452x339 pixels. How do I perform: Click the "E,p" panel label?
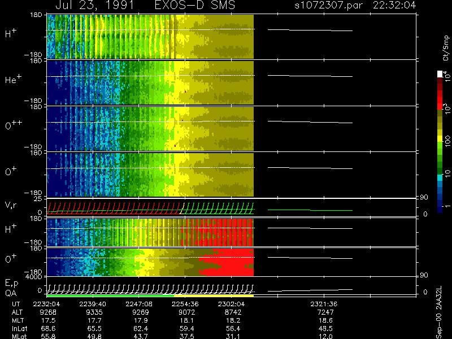coord(11,284)
